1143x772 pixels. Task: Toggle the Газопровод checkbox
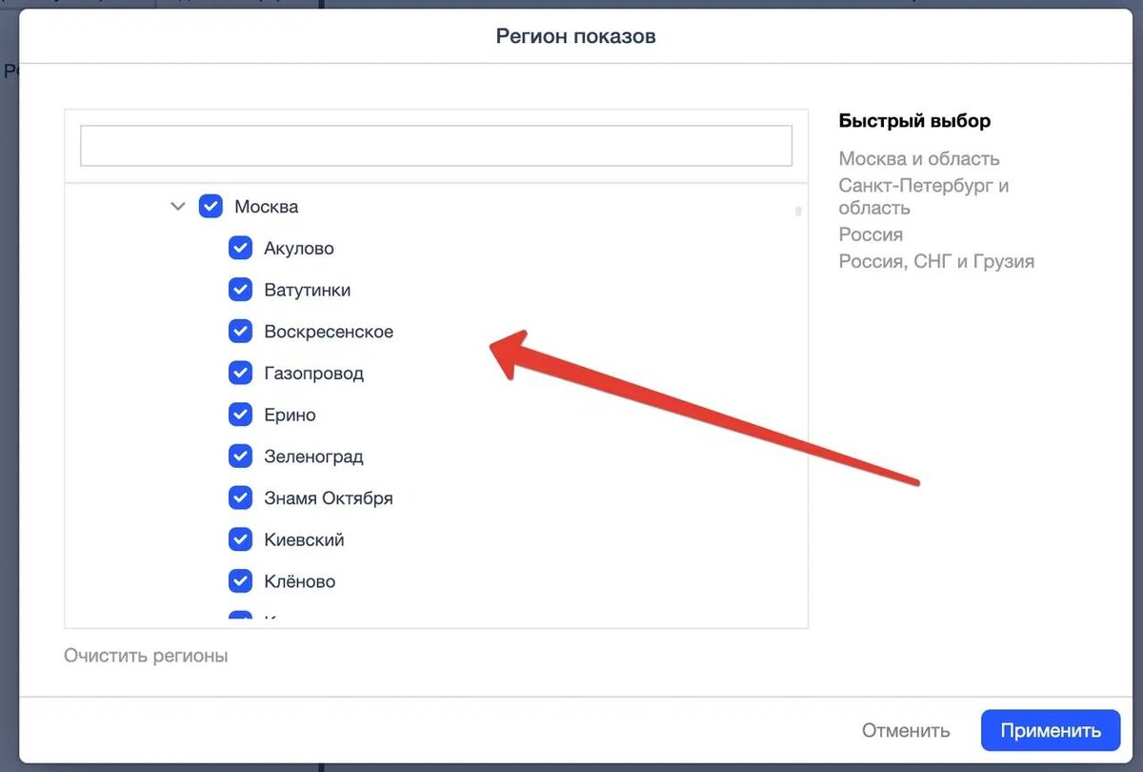coord(240,373)
